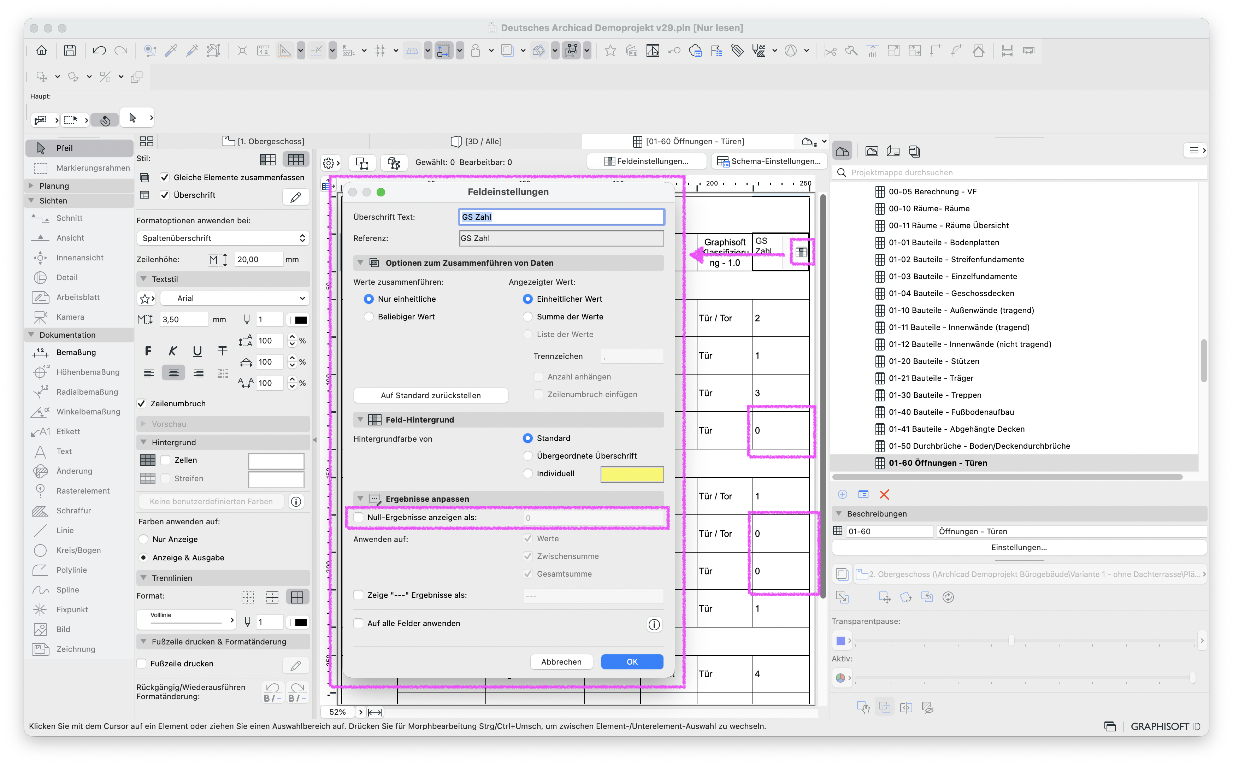
Task: Toggle the Zeilenumbruch checkbox
Action: pos(142,403)
